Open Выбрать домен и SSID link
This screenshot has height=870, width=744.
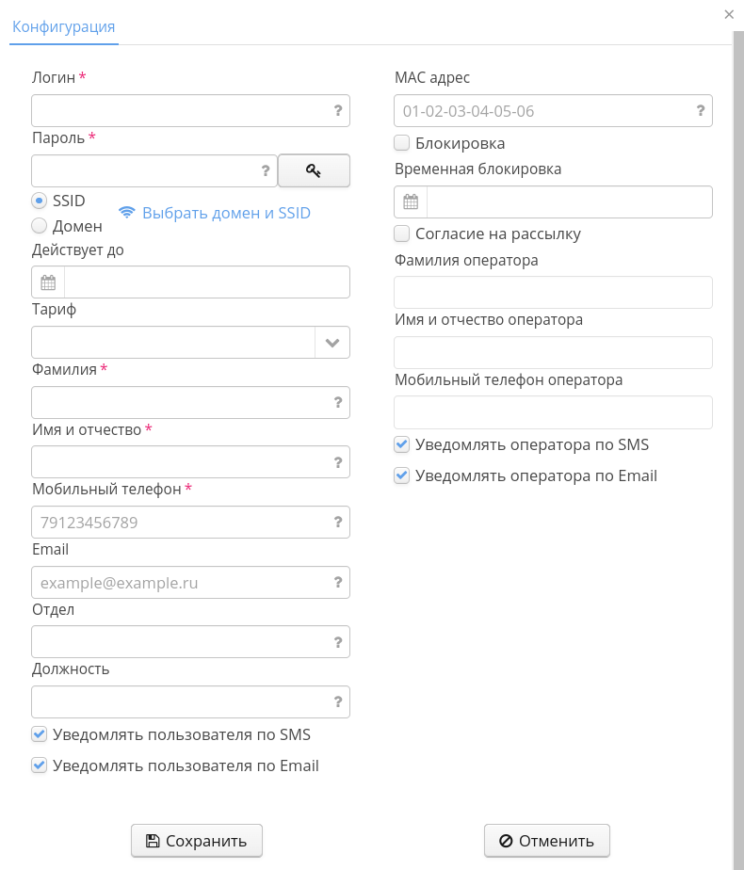point(226,213)
